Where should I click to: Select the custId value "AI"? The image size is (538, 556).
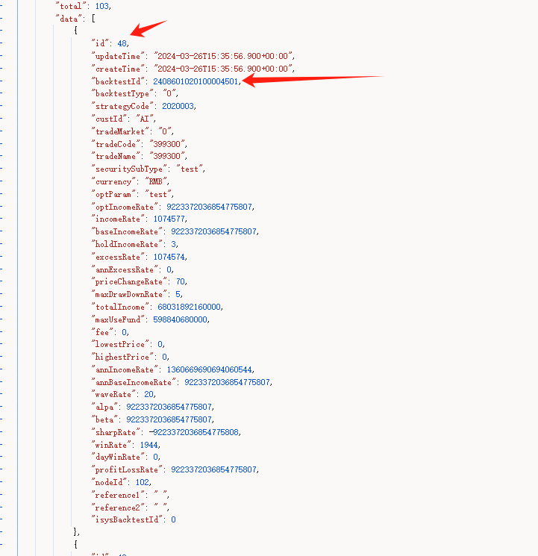144,119
